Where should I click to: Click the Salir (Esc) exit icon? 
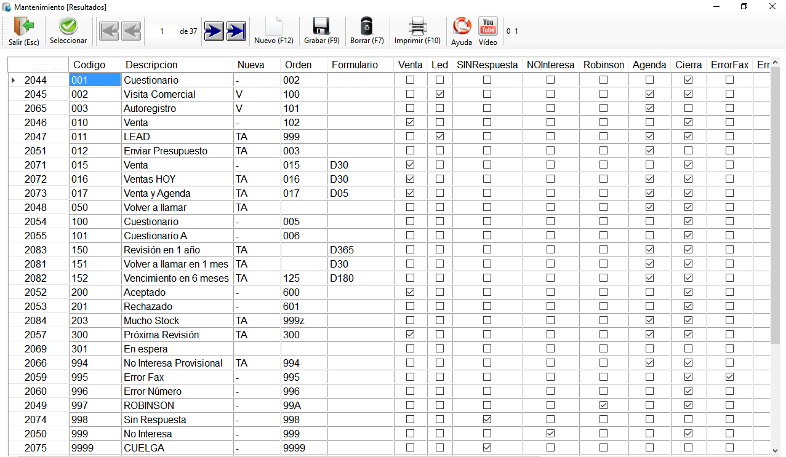tap(24, 26)
